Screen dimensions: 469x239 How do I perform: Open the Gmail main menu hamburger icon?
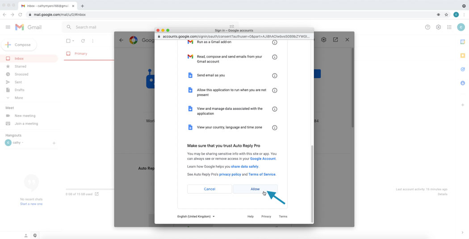coord(8,27)
